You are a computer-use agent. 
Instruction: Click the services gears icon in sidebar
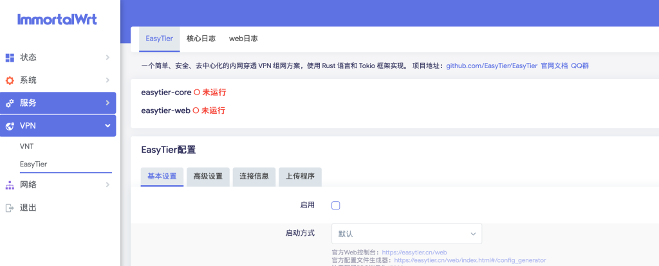pyautogui.click(x=10, y=103)
